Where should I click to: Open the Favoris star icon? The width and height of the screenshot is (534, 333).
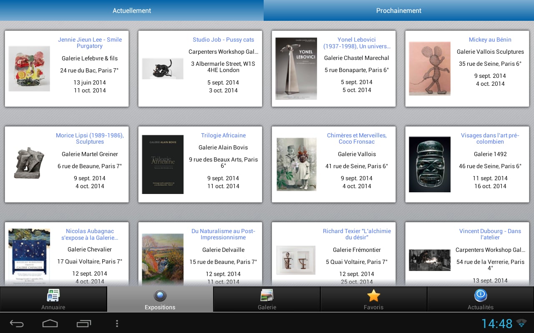pyautogui.click(x=373, y=296)
